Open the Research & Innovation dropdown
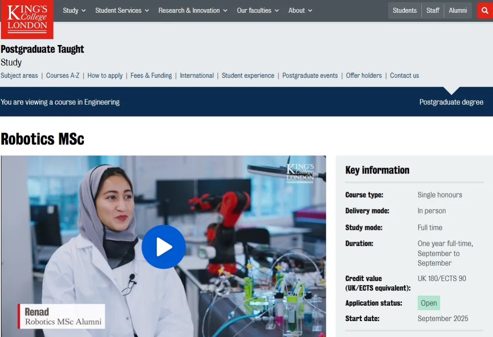Viewport: 493px width, 337px height. tap(193, 10)
